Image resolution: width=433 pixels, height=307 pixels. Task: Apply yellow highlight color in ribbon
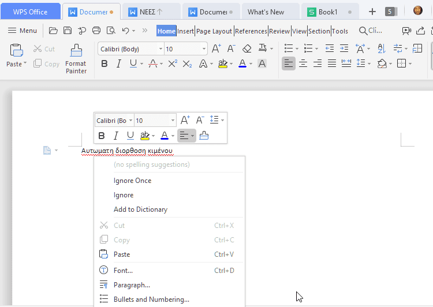coord(223,64)
